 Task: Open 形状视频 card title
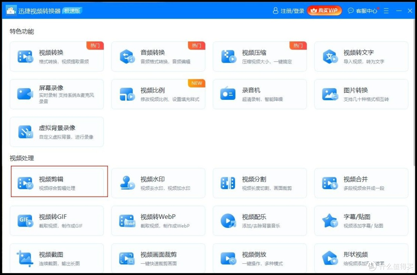[x=356, y=255]
